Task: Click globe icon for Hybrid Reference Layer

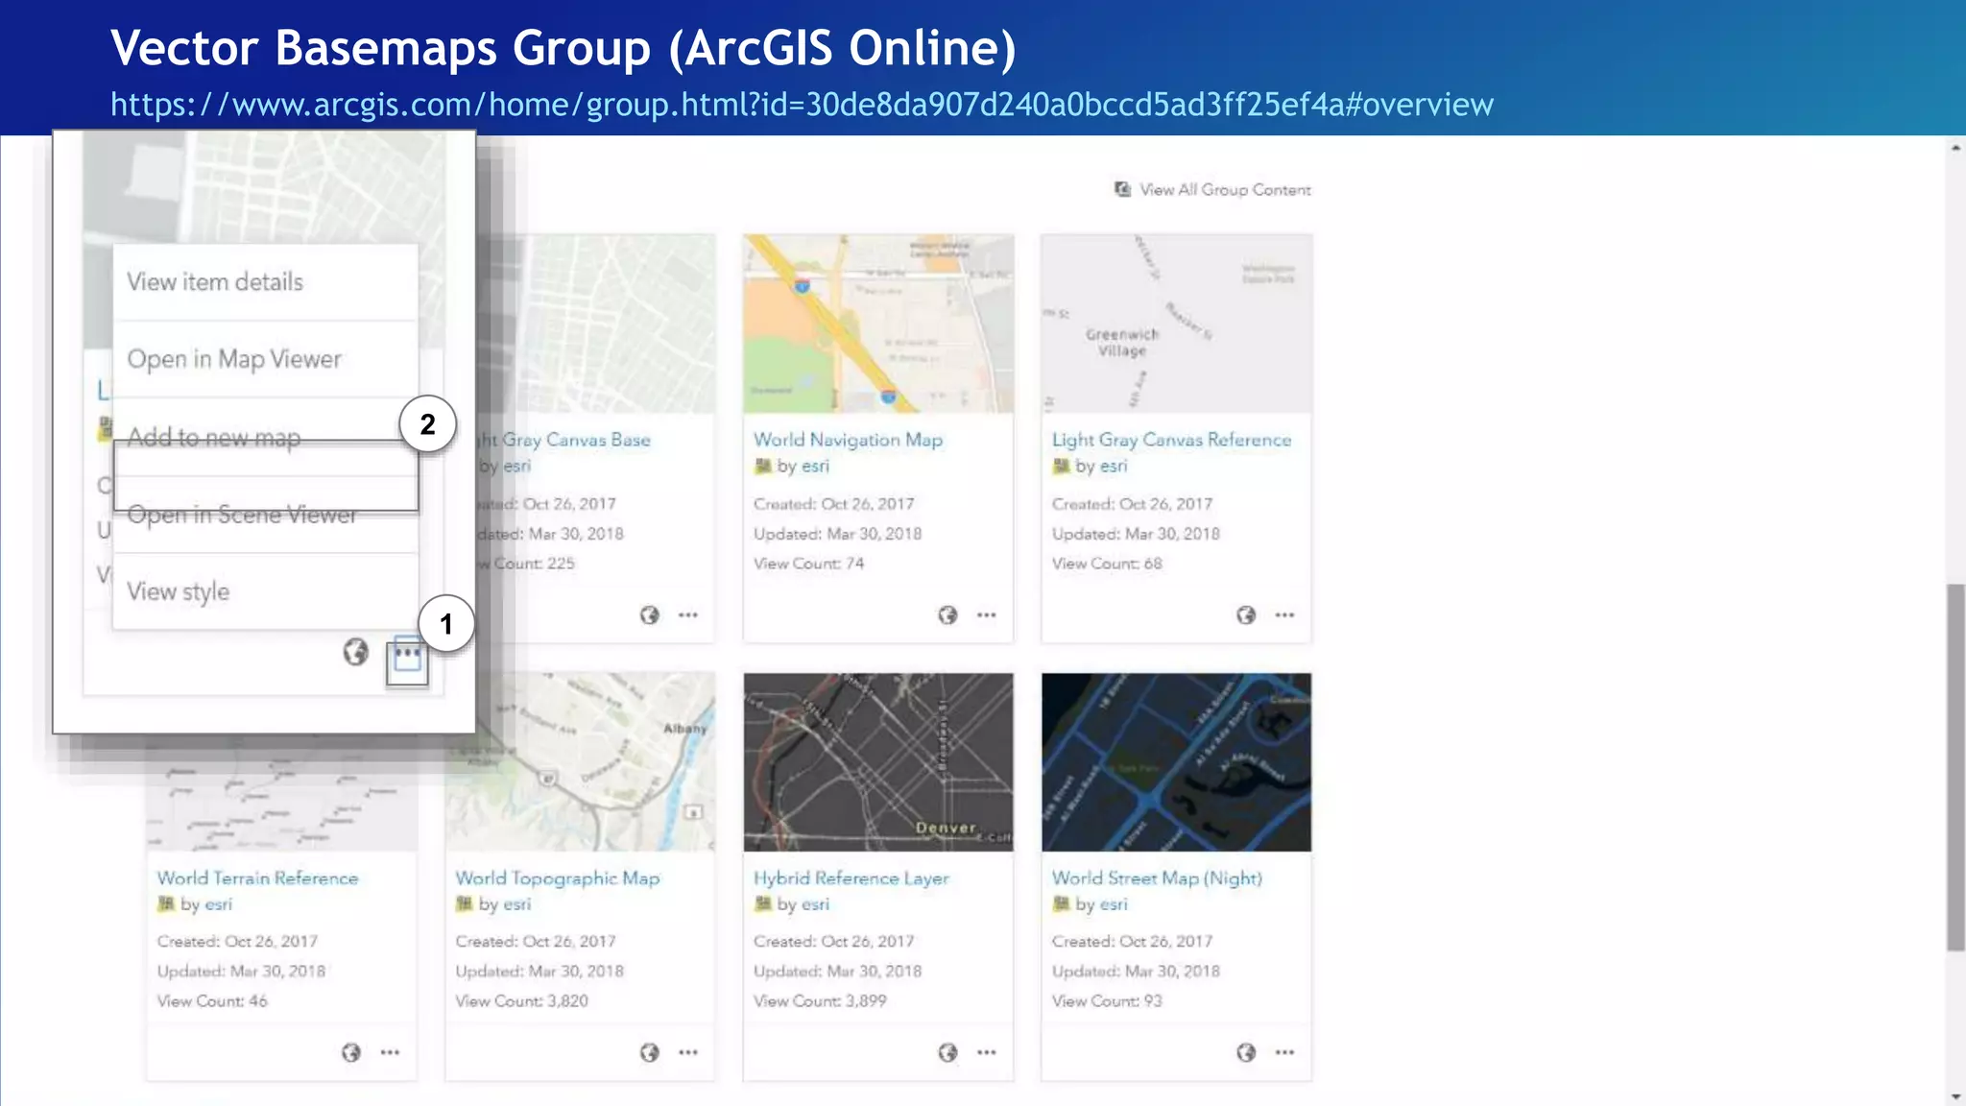Action: click(x=947, y=1052)
